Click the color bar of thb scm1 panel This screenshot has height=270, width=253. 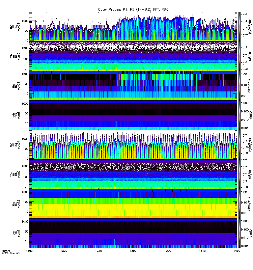click(240, 115)
